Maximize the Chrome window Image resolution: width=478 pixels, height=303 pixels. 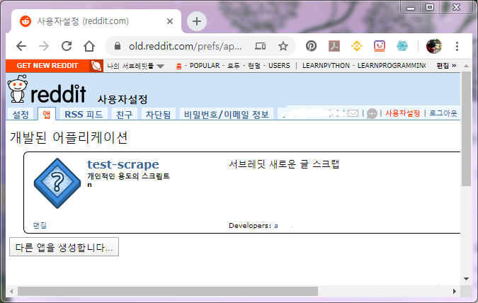pos(430,7)
